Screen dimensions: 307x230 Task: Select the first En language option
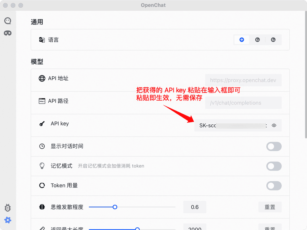point(258,40)
